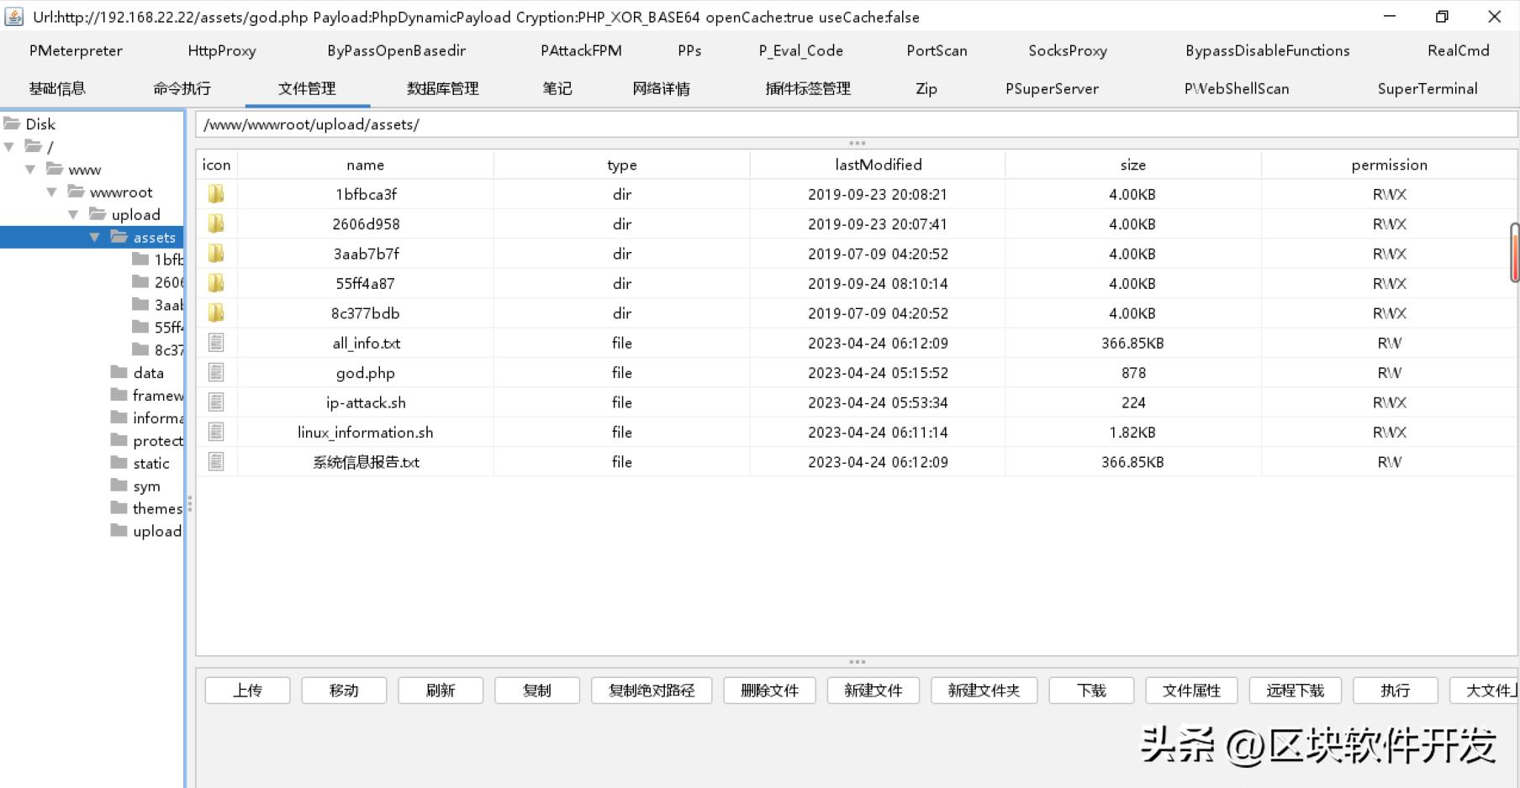Open the 数据库管理 tab
The height and width of the screenshot is (788, 1520).
click(x=442, y=88)
